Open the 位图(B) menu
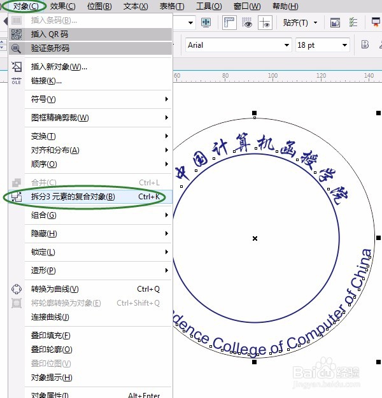 [x=99, y=6]
